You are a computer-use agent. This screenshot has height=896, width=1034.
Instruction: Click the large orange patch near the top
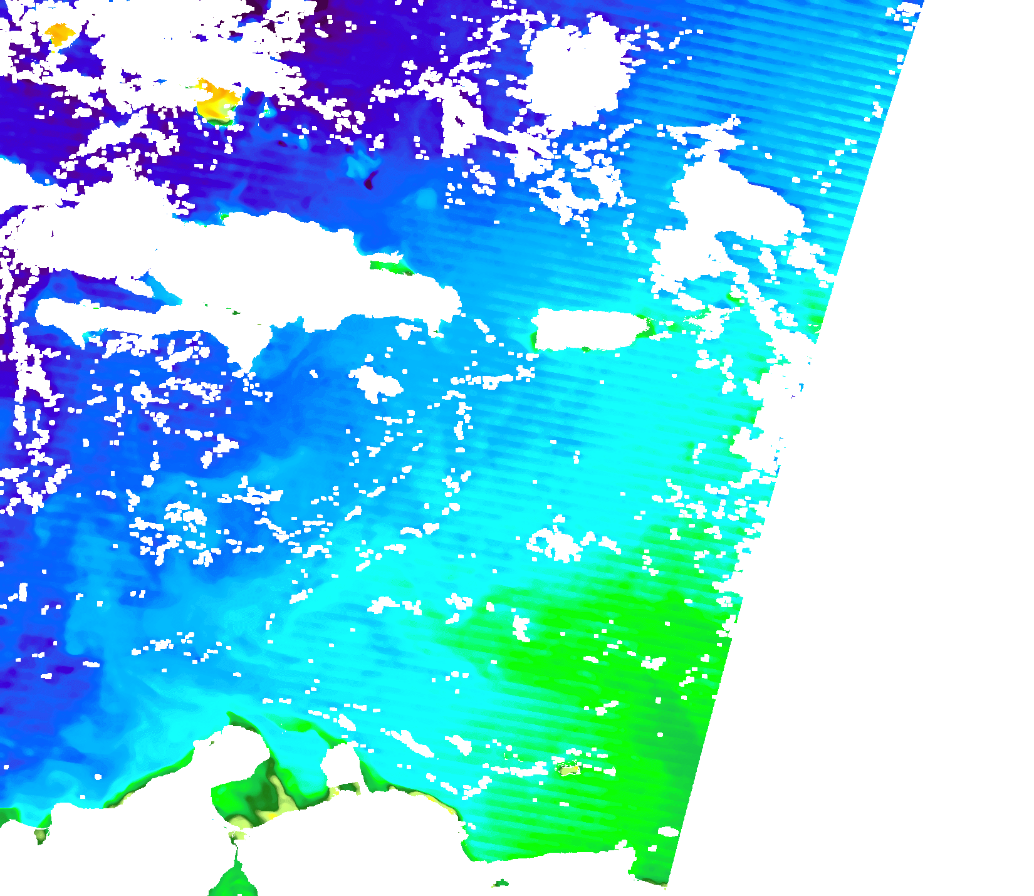pos(217,100)
